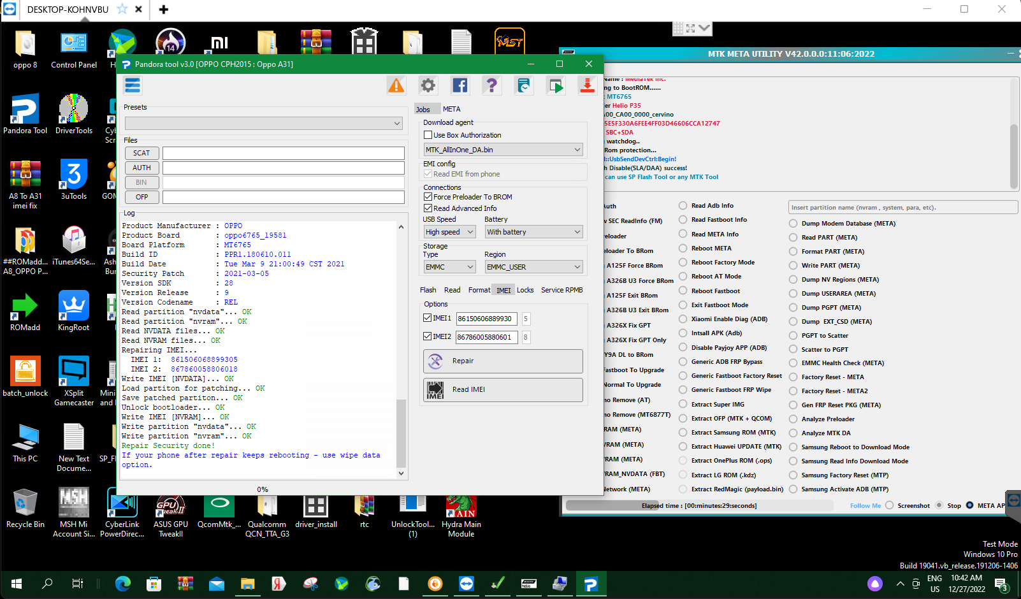Open the Facebook icon in Pandora toolbar

pos(460,85)
